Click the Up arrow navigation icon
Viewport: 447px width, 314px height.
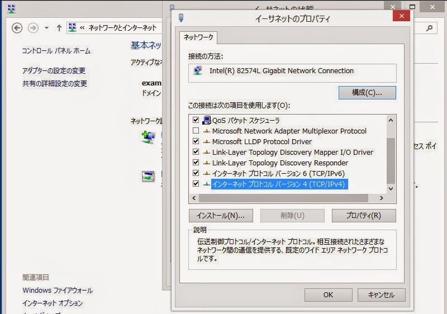[x=59, y=28]
